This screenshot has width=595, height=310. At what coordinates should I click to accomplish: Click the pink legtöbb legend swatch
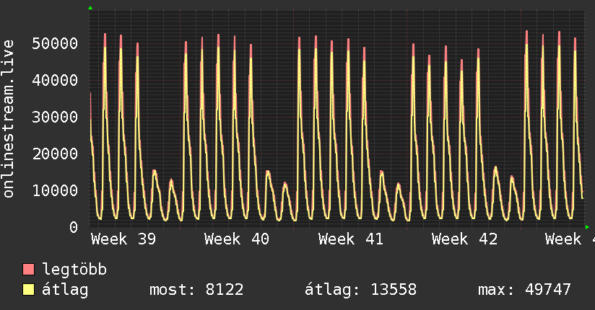point(28,269)
